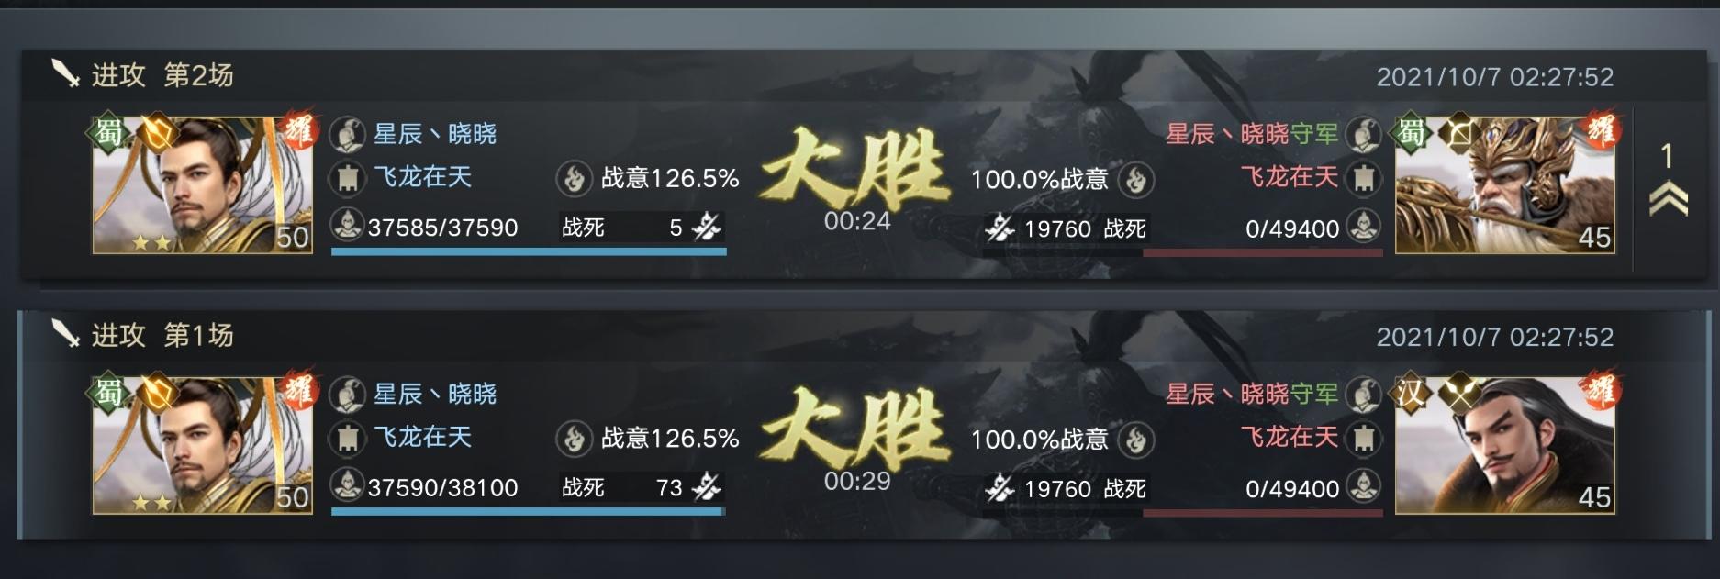Click the crossed swords casualty icon next to 73

pyautogui.click(x=707, y=486)
